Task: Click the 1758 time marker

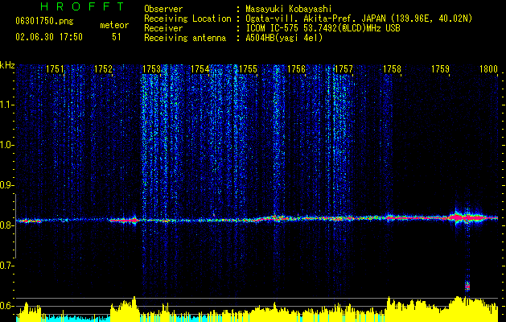Action: tap(392, 69)
